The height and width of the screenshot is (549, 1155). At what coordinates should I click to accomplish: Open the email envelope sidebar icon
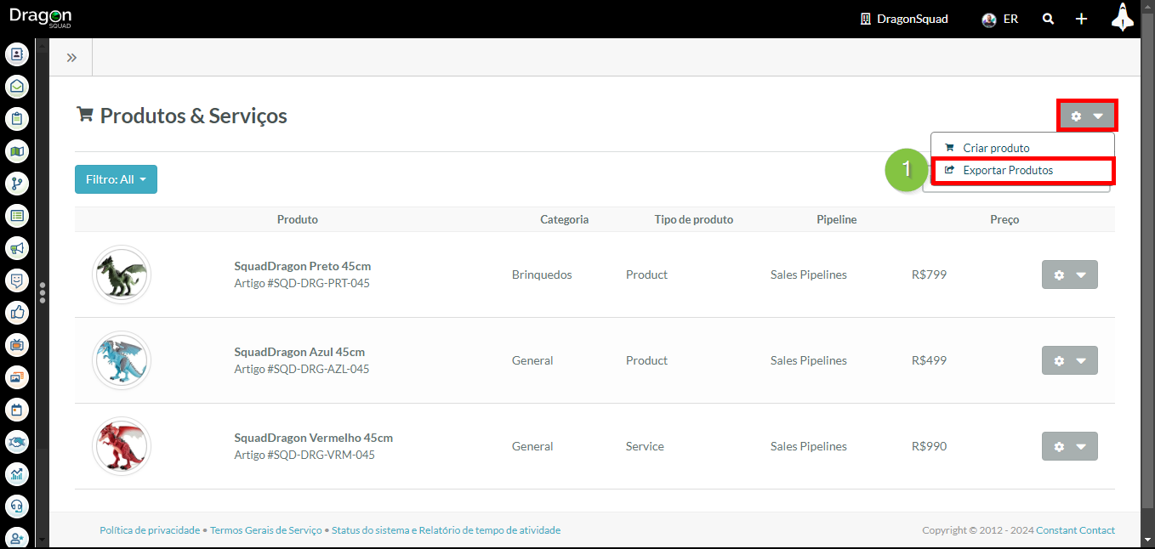pos(17,87)
